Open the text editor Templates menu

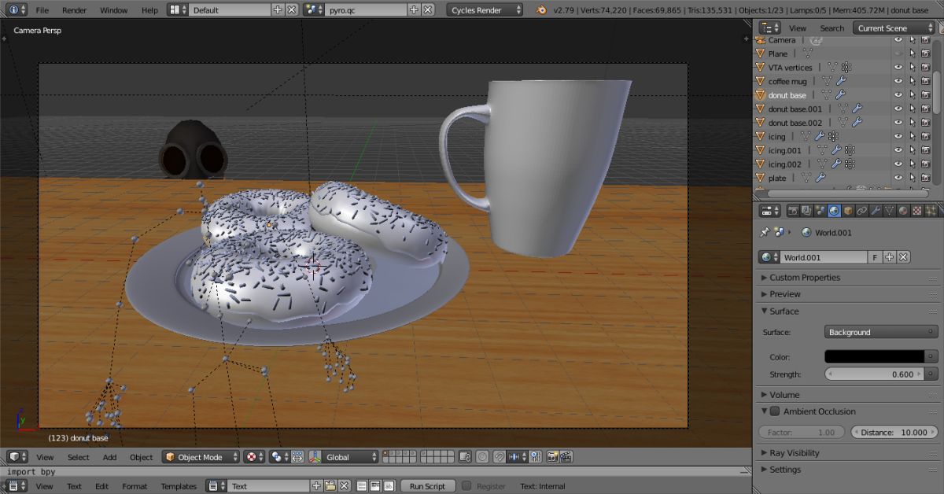(x=179, y=486)
